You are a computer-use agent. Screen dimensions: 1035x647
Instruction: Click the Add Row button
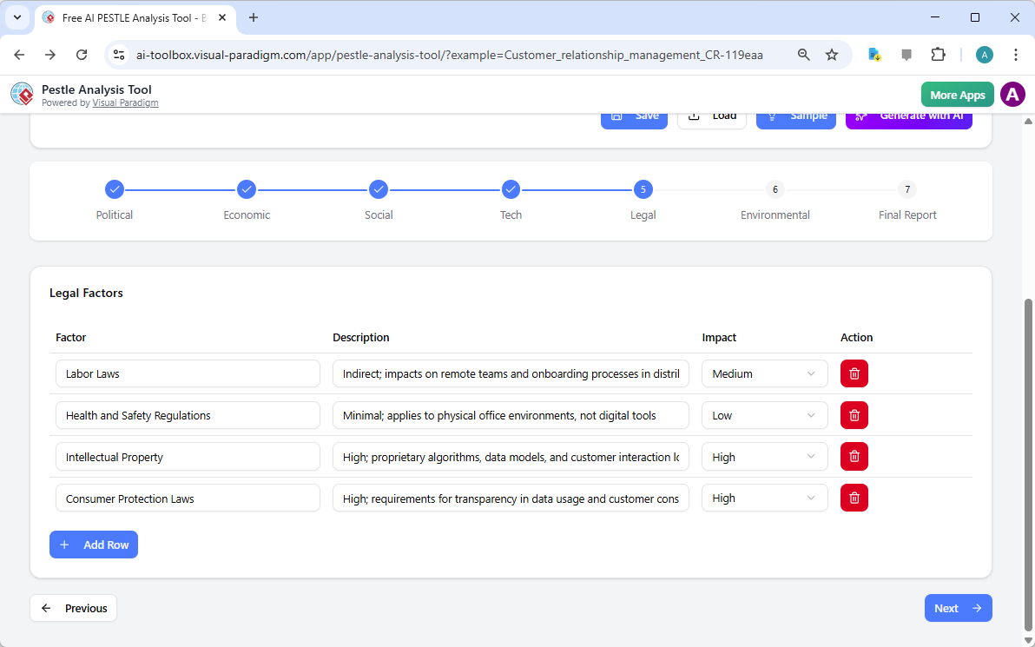coord(93,545)
